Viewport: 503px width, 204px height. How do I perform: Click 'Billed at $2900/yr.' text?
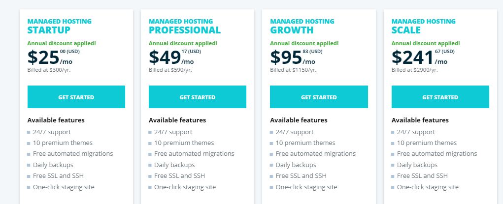(x=415, y=70)
